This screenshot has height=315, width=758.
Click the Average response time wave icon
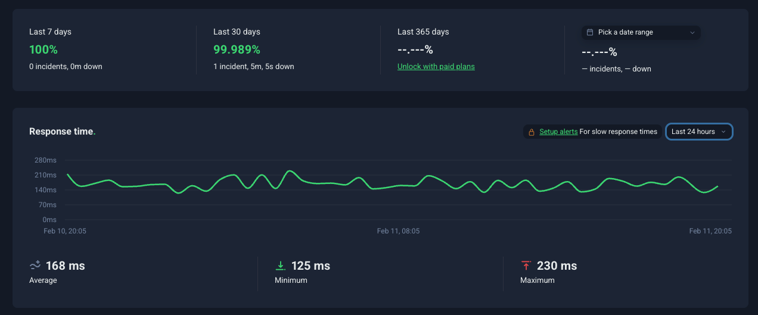tap(35, 266)
